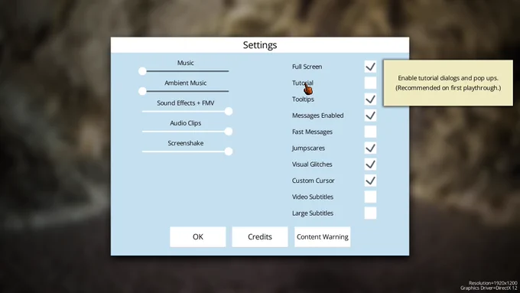Click the Ambient Music slider handle
Screen dimensions: 520x293
tap(142, 91)
